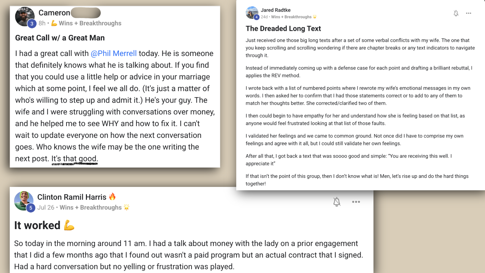Open Clinton Ramil Harris's avatar
The height and width of the screenshot is (273, 485).
point(24,200)
